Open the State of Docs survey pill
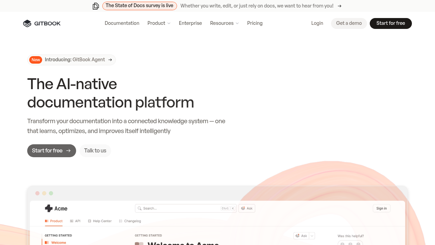This screenshot has width=435, height=245. (140, 6)
